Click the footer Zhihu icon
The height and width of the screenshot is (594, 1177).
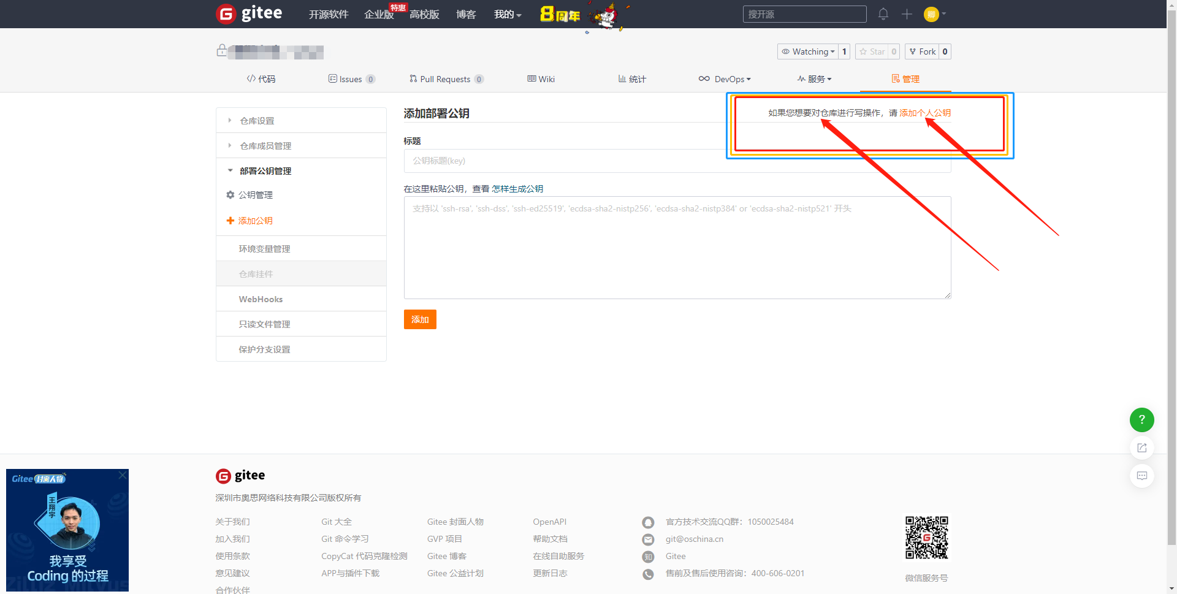648,557
